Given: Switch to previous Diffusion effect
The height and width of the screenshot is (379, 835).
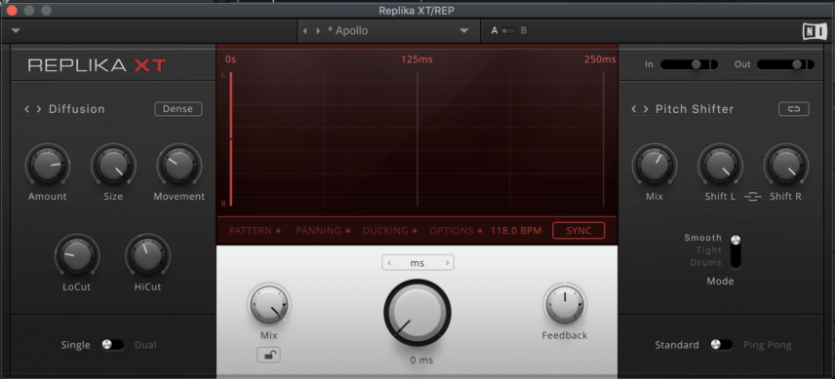Looking at the screenshot, I should click(27, 109).
